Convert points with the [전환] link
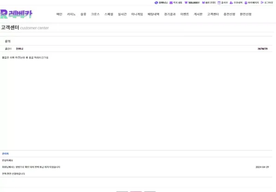Screen dimensions: 276x192 [213, 3]
